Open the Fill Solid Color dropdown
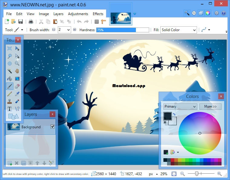Image resolution: width=230 pixels, height=180 pixels. tap(179, 30)
